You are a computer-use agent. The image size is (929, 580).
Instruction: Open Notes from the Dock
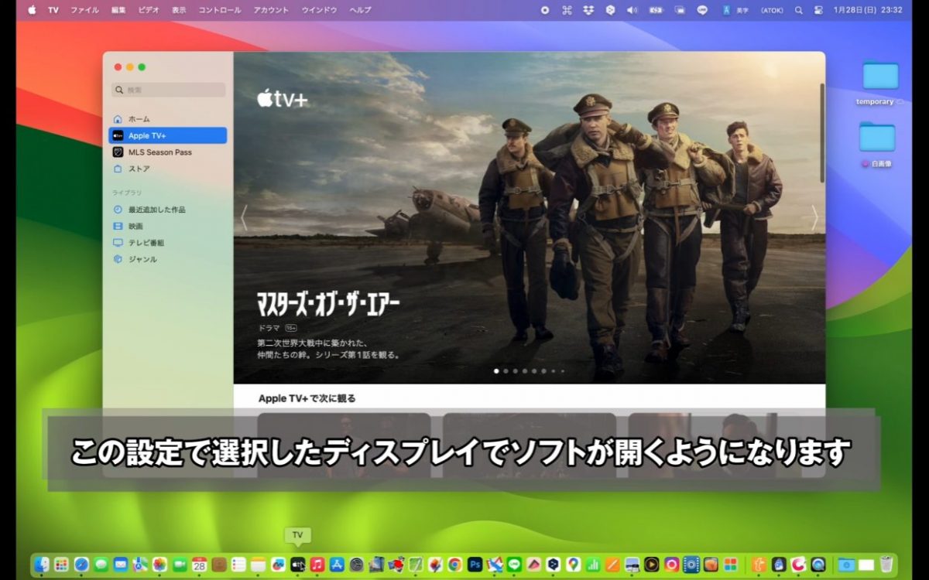click(258, 565)
